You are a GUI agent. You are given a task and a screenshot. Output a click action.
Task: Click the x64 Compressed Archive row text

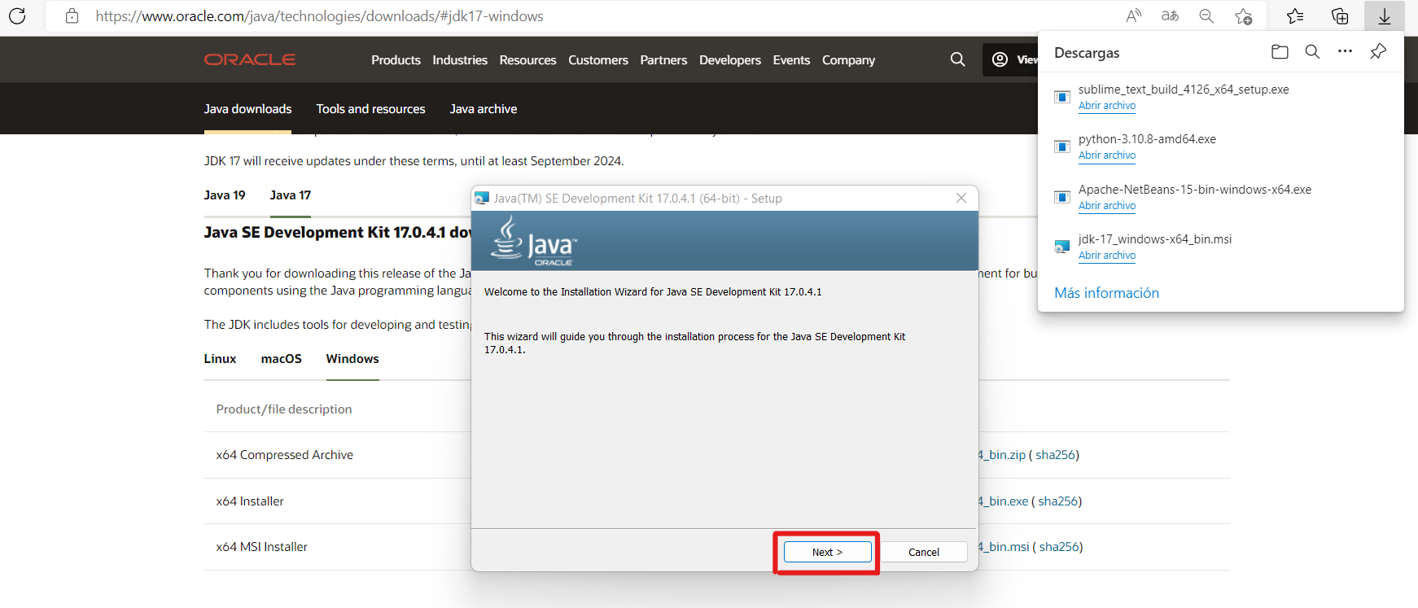point(285,455)
